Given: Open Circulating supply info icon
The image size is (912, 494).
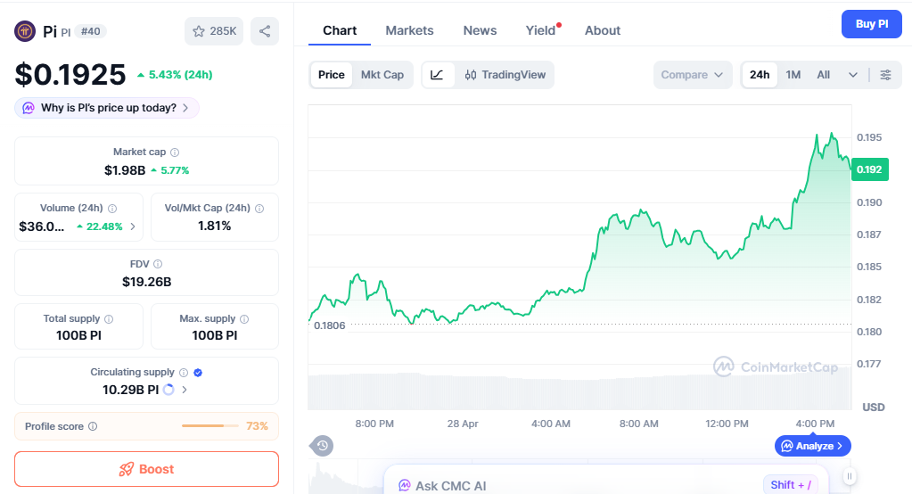Looking at the screenshot, I should click(x=184, y=373).
